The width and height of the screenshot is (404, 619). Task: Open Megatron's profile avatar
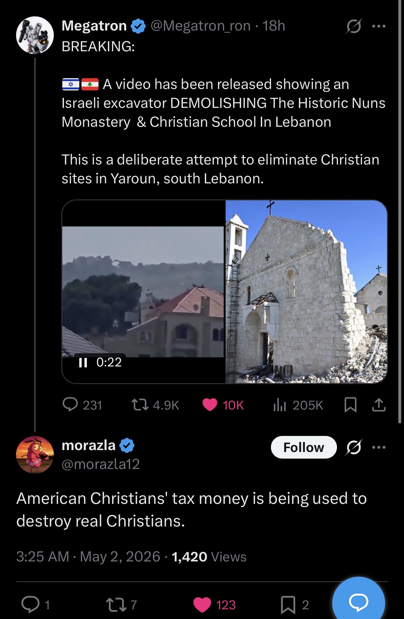tap(35, 35)
